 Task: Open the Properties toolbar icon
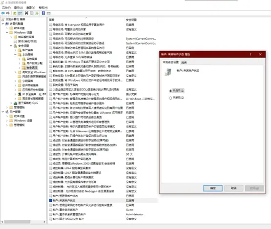coord(32,13)
